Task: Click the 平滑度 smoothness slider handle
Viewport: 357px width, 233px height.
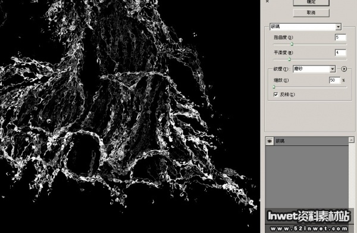Action: [x=289, y=60]
